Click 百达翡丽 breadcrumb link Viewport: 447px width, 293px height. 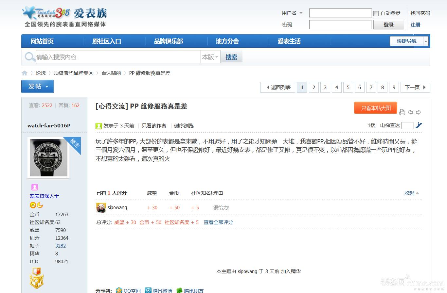111,73
